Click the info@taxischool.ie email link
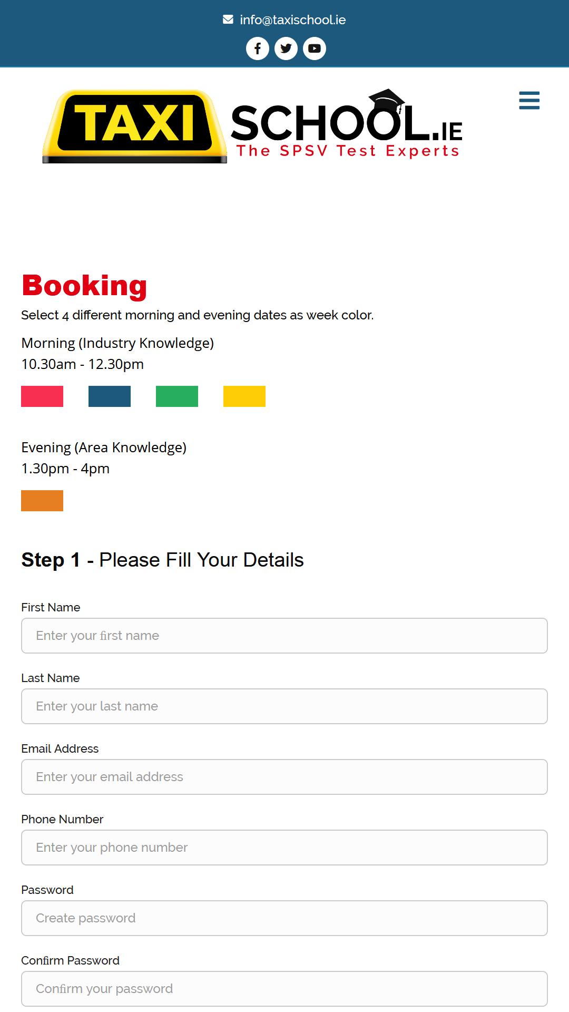Viewport: 569px width, 1012px height. [x=293, y=20]
